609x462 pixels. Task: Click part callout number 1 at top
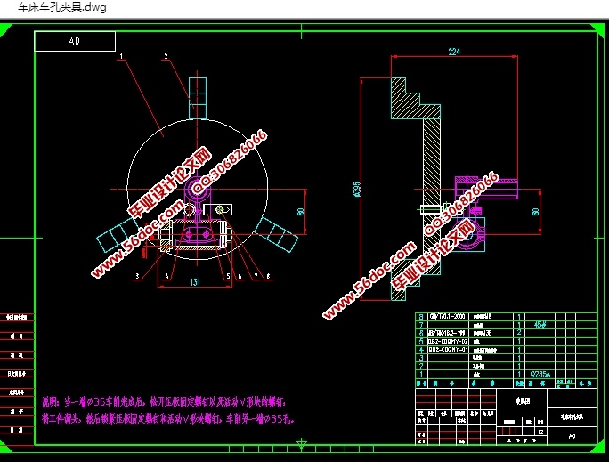pyautogui.click(x=118, y=56)
